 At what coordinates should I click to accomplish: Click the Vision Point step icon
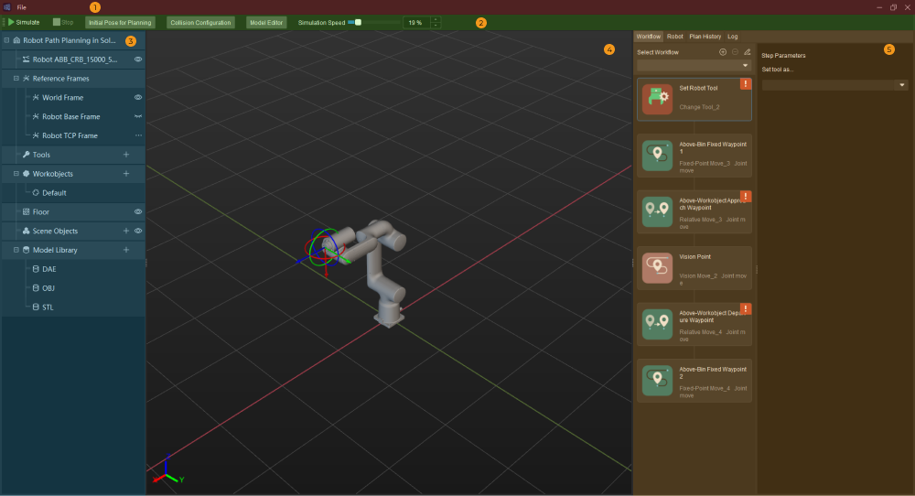[x=657, y=267]
